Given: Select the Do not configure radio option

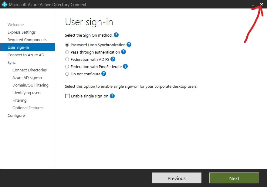Looking at the screenshot, I should coord(67,74).
